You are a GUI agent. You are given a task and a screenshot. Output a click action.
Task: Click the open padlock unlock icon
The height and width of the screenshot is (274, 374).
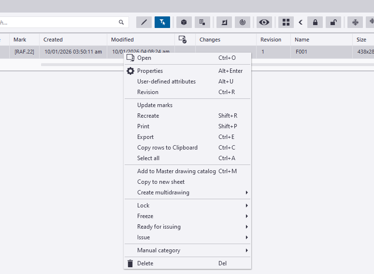pos(333,22)
